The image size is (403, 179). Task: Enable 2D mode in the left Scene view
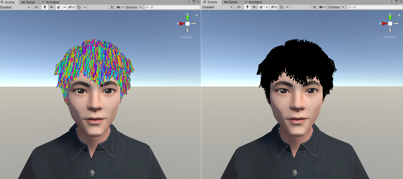coord(36,7)
